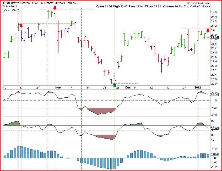This screenshot has height=171, width=222.
Task: Click the red down arrow above the Nov peak
Action: (x=55, y=8)
